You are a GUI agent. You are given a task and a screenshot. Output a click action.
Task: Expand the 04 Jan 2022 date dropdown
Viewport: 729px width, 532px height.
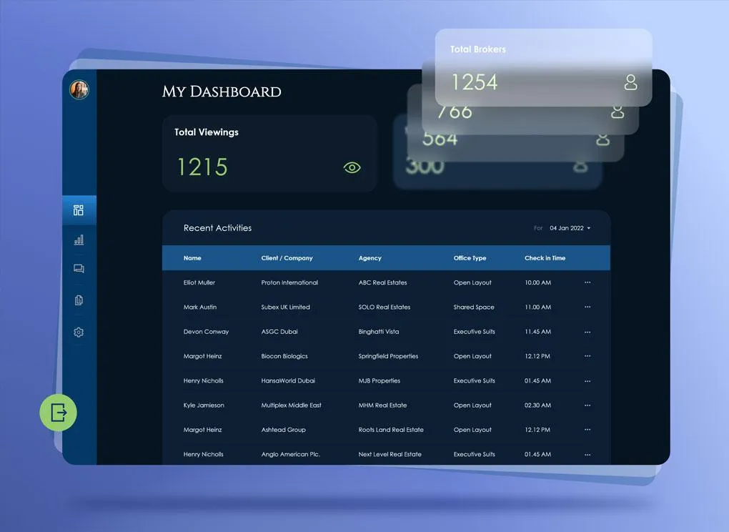570,228
